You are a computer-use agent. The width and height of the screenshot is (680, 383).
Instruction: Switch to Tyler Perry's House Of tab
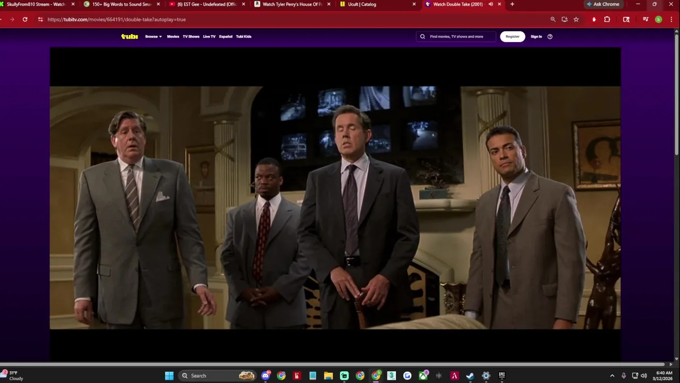click(x=292, y=4)
